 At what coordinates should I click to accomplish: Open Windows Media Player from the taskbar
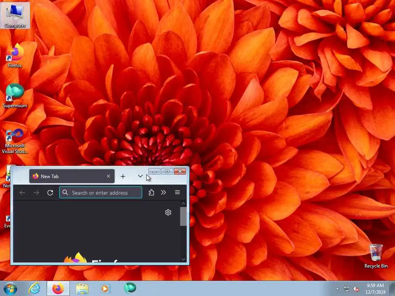[x=105, y=288]
